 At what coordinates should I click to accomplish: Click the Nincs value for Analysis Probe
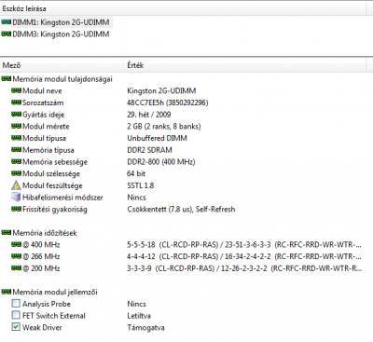point(136,304)
